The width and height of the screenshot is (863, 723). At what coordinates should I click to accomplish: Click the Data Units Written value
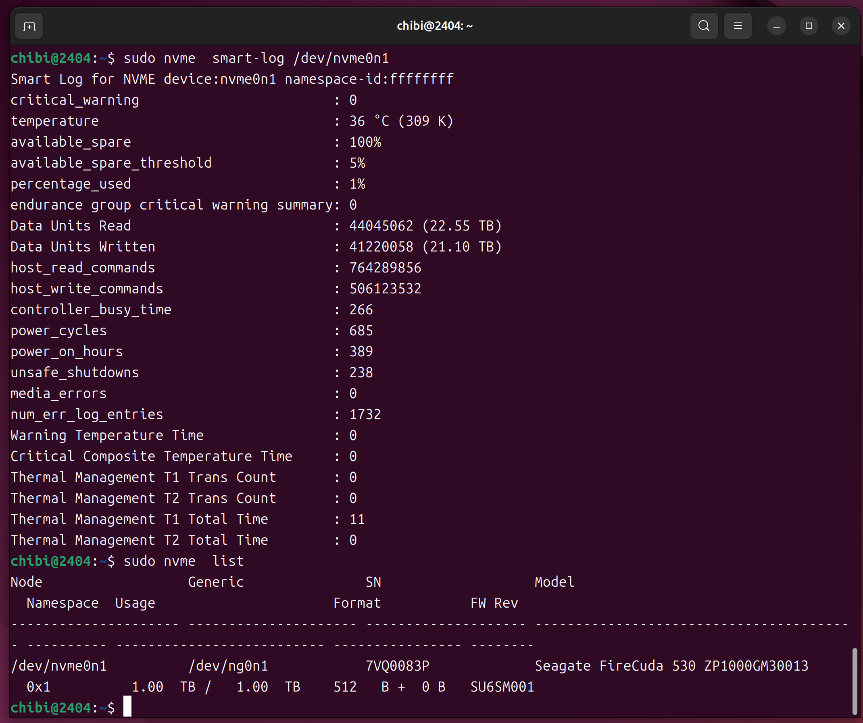point(425,247)
